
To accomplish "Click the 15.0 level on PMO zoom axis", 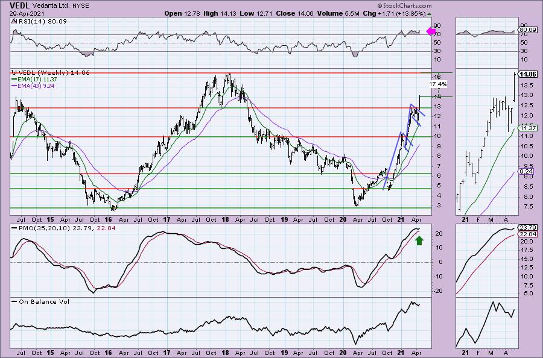I will pyautogui.click(x=528, y=259).
